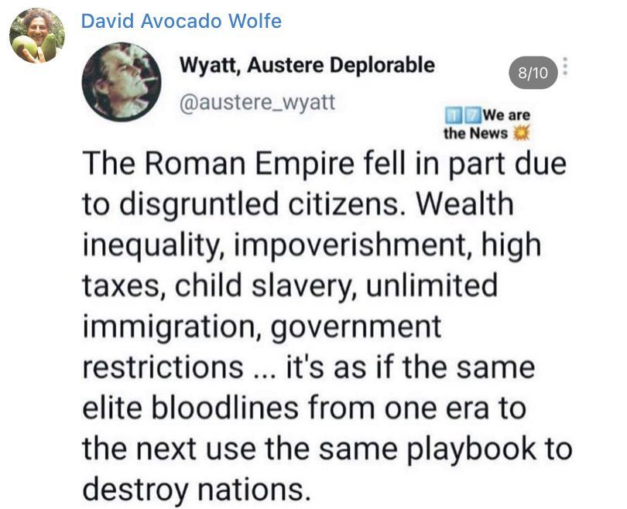627x509 pixels.
Task: Open Wyatt's smoking man profile picture
Action: tap(122, 81)
